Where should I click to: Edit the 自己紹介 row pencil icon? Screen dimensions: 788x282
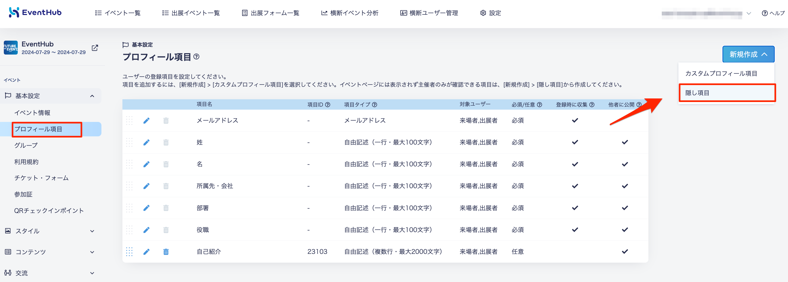(146, 252)
